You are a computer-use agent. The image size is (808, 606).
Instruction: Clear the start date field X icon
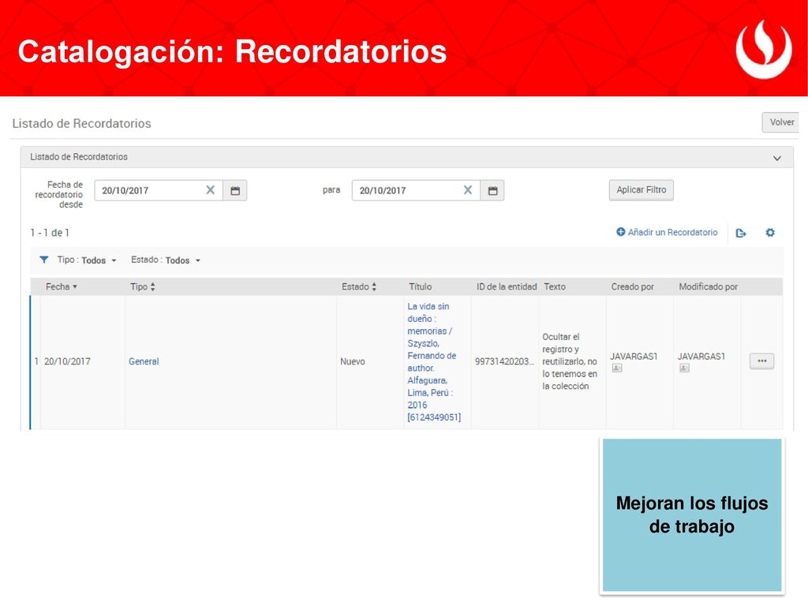210,190
